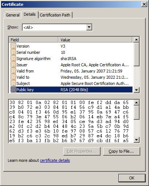Screen dimensions: 149x186
Task: Select the Issuer row
Action: click(x=71, y=65)
